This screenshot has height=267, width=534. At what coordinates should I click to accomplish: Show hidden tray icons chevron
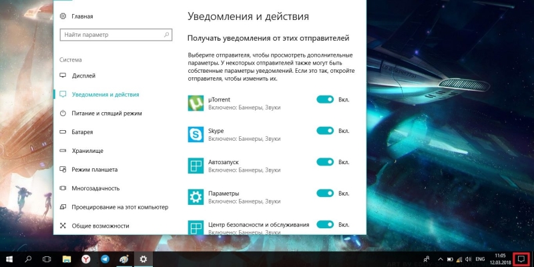pyautogui.click(x=441, y=260)
